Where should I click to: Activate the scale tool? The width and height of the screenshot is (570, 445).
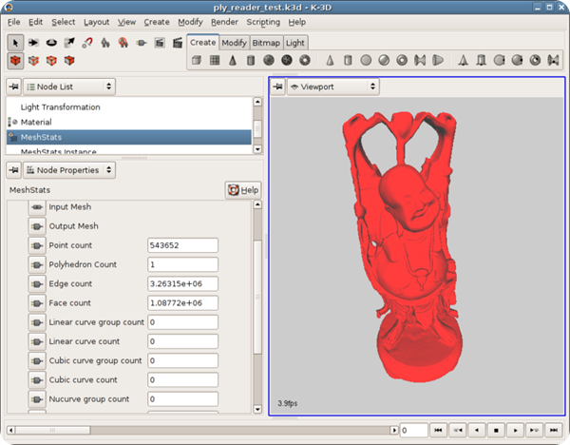point(69,43)
